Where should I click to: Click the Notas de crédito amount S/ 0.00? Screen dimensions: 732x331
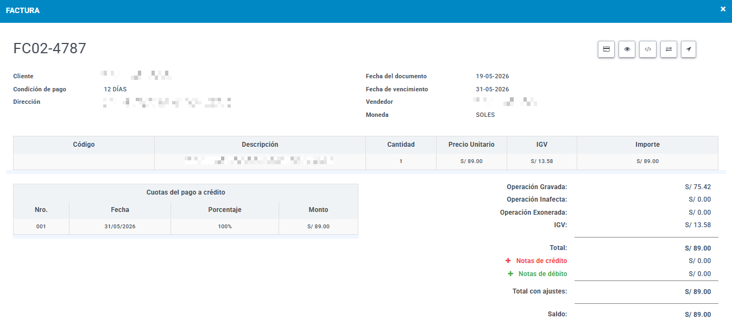pos(700,261)
